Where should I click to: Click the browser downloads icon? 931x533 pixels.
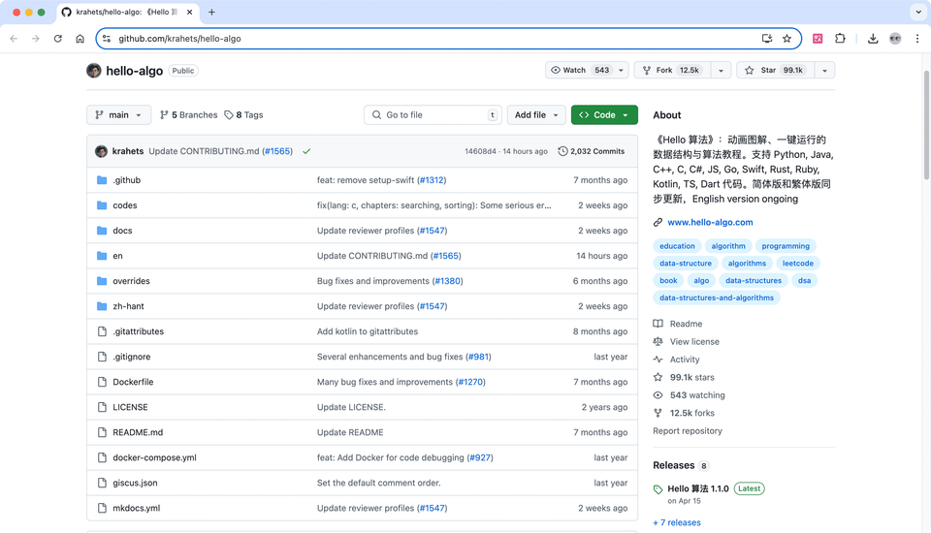(873, 39)
